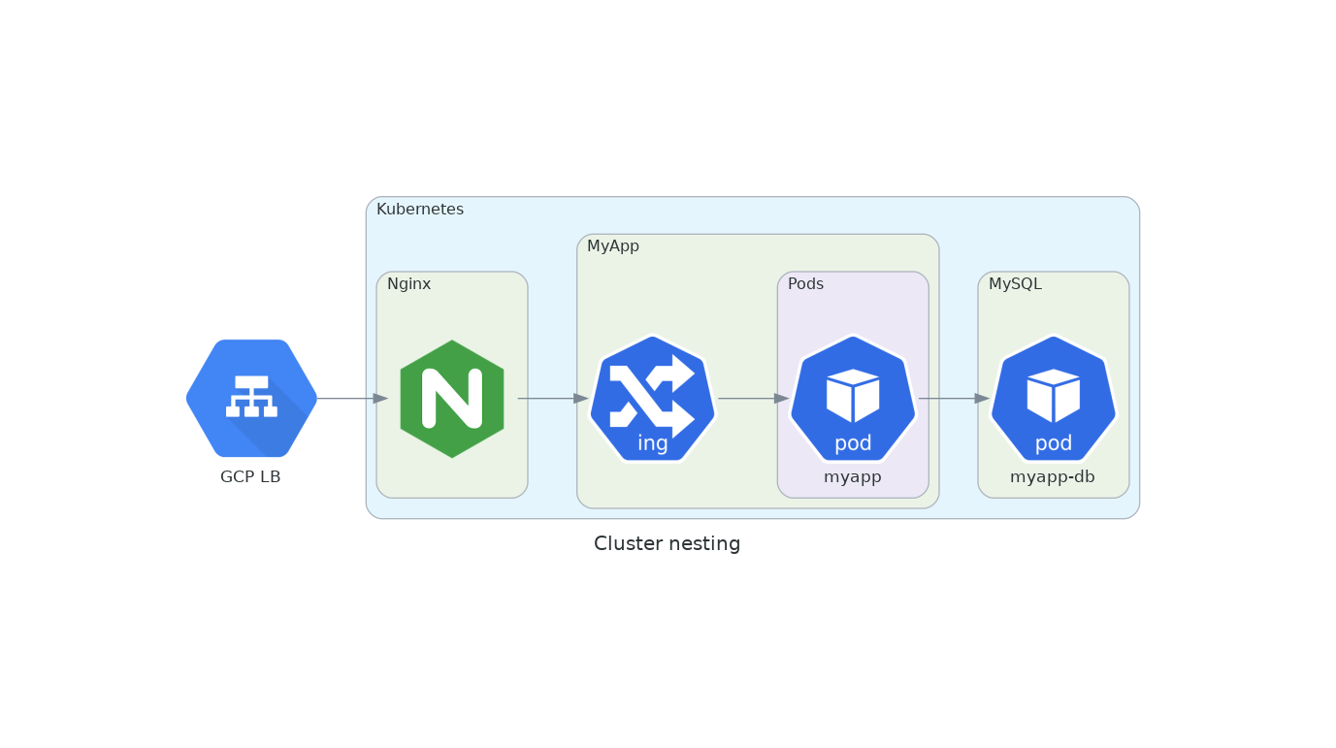Click the green Nginx logo icon
Viewport: 1336px width, 748px height.
coord(452,400)
